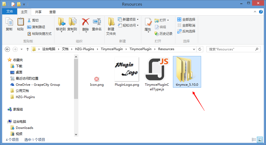Click sidebar scrollbar up arrow
This screenshot has height=145, width=266.
click(x=76, y=57)
